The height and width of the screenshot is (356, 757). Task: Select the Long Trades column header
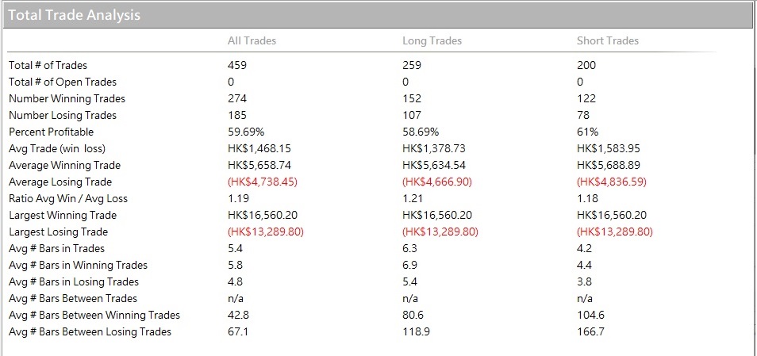pos(432,40)
